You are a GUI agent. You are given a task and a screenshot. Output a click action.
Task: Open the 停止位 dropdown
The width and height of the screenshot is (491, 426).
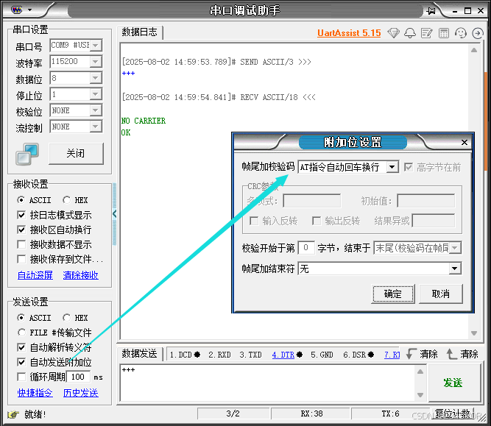tap(96, 94)
